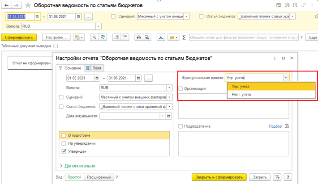Select "Регл. учета" from the dropdown list

click(241, 95)
